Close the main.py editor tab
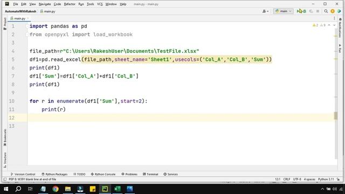The image size is (345, 194). pyautogui.click(x=28, y=18)
